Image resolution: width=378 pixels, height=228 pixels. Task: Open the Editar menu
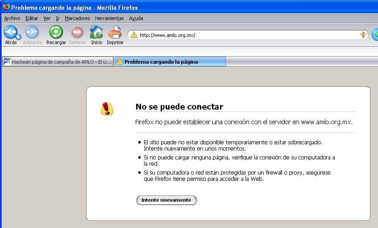(32, 18)
